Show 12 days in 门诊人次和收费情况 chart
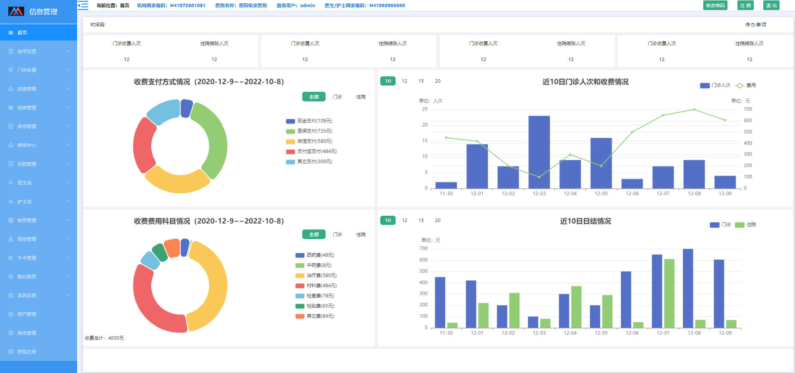Image resolution: width=795 pixels, height=373 pixels. click(404, 81)
